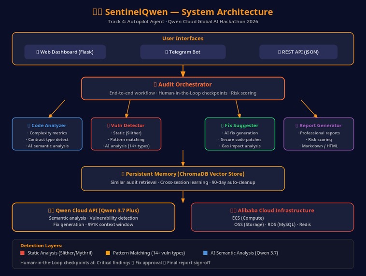
Task: Click the blue AI Semantic Analysis legend swatch
Action: pos(205,253)
